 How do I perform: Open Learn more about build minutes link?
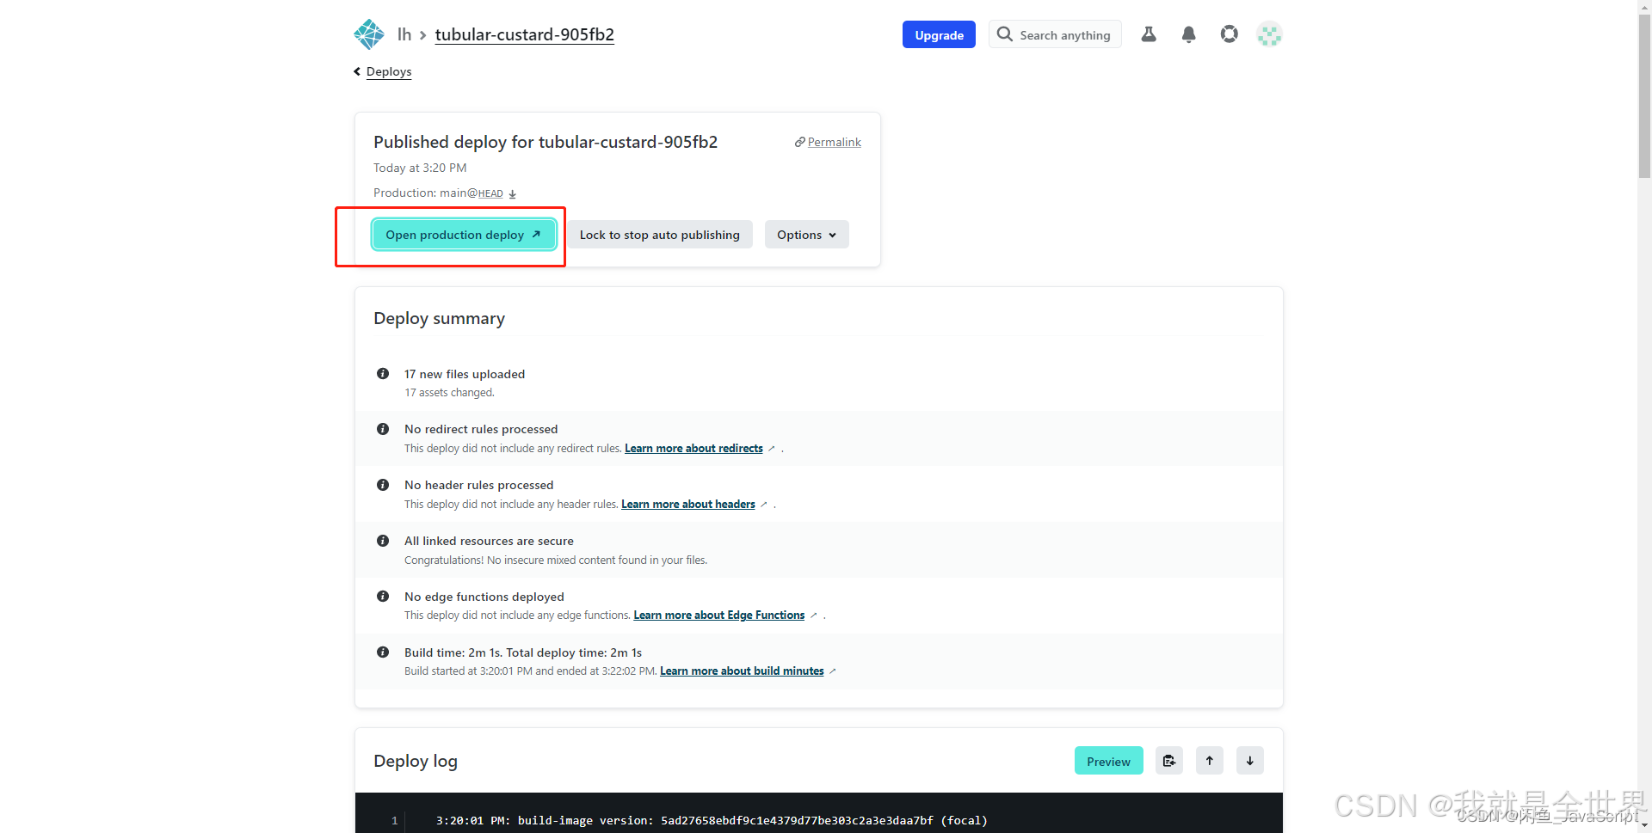[742, 671]
